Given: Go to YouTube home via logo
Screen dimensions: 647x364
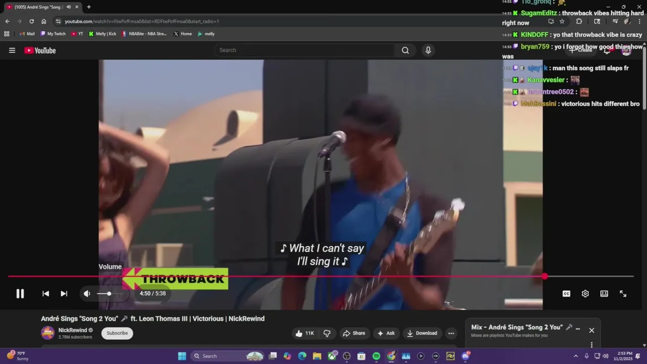Looking at the screenshot, I should click(40, 50).
